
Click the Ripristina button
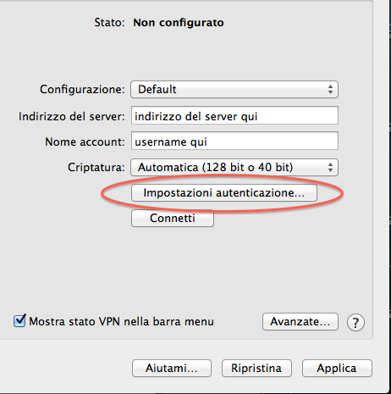tap(256, 368)
